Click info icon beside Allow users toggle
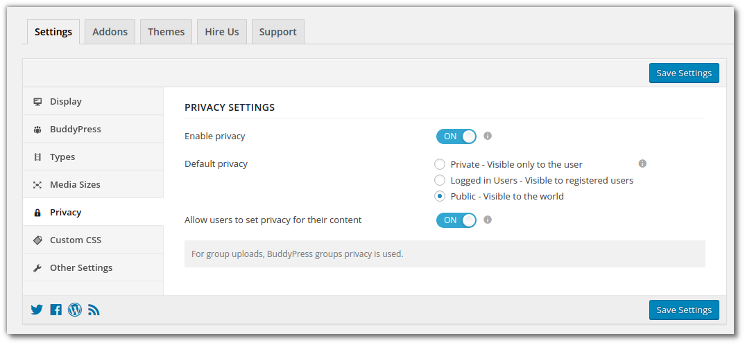The height and width of the screenshot is (345, 745). click(488, 220)
